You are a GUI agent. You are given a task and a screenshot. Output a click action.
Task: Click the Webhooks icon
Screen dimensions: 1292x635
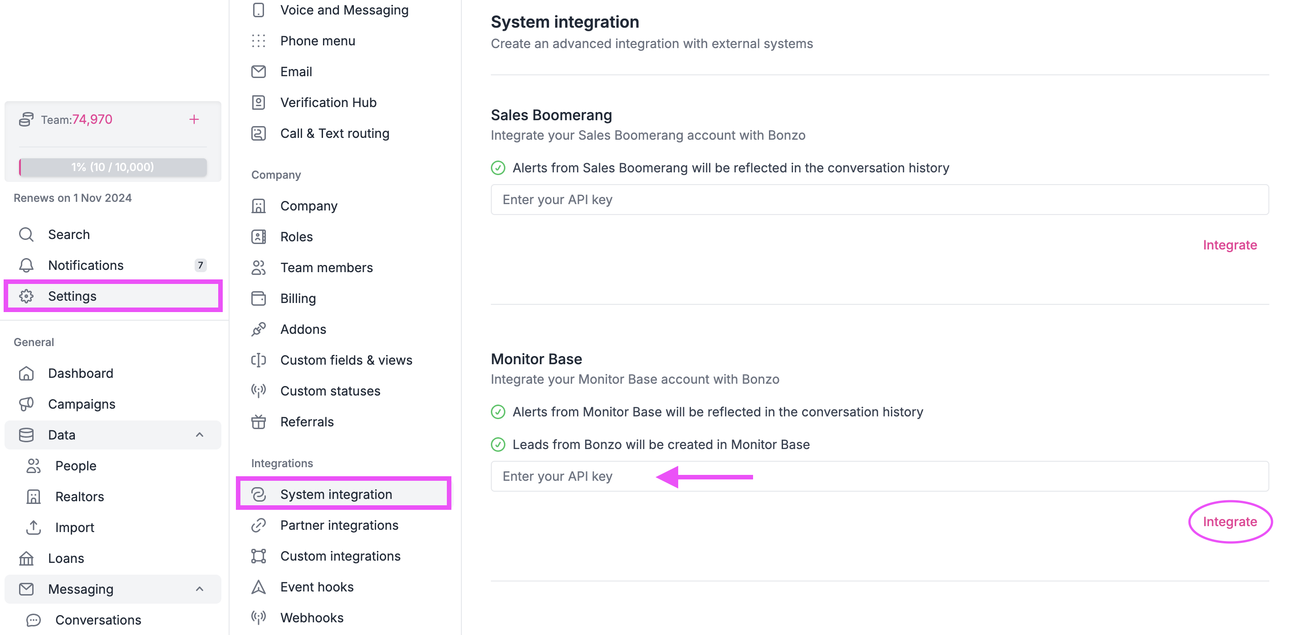pos(258,617)
